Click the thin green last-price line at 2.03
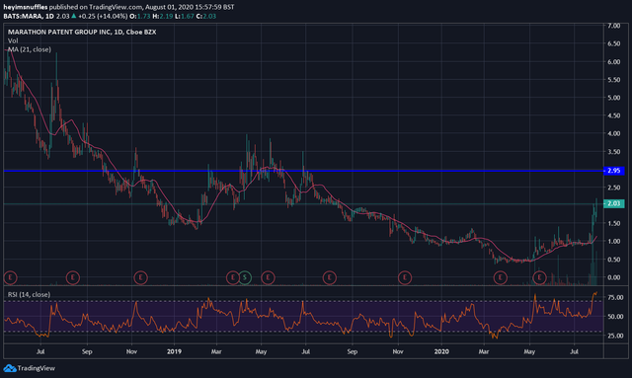Screen dimensions: 632x378 point(303,204)
